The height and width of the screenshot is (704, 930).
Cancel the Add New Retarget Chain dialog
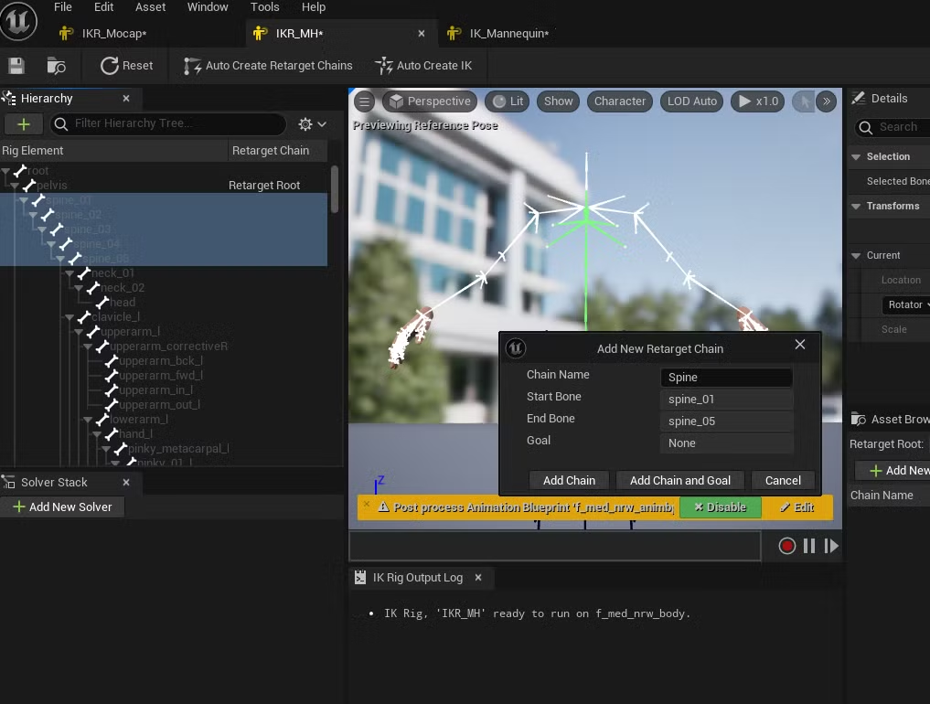click(783, 480)
